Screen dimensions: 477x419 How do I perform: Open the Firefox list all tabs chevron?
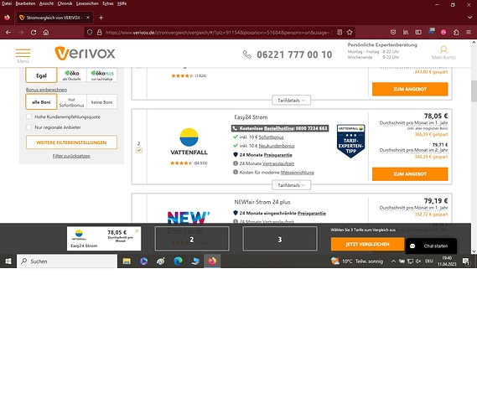click(469, 18)
